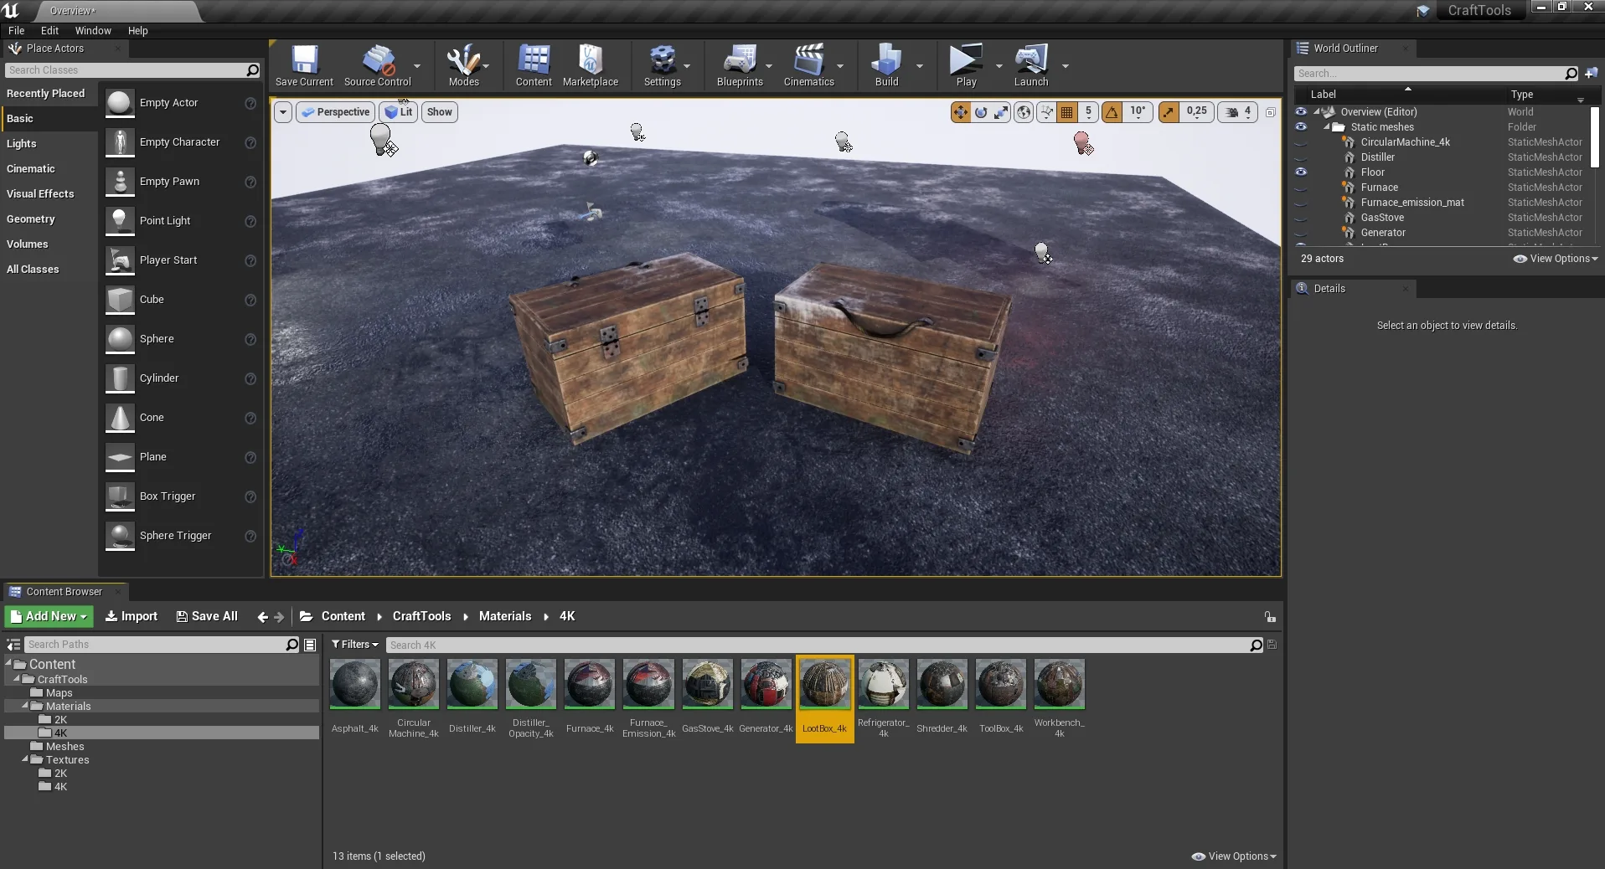Image resolution: width=1605 pixels, height=869 pixels.
Task: Toggle world/local coordinate system globe
Action: click(x=1024, y=112)
